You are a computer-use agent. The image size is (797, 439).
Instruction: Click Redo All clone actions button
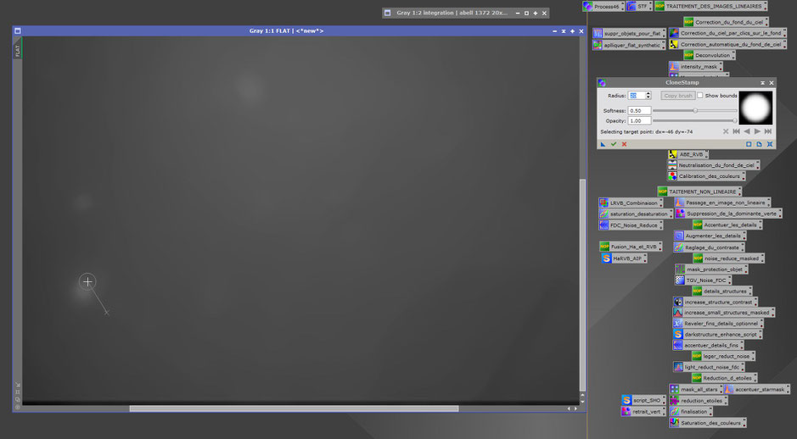tap(768, 131)
